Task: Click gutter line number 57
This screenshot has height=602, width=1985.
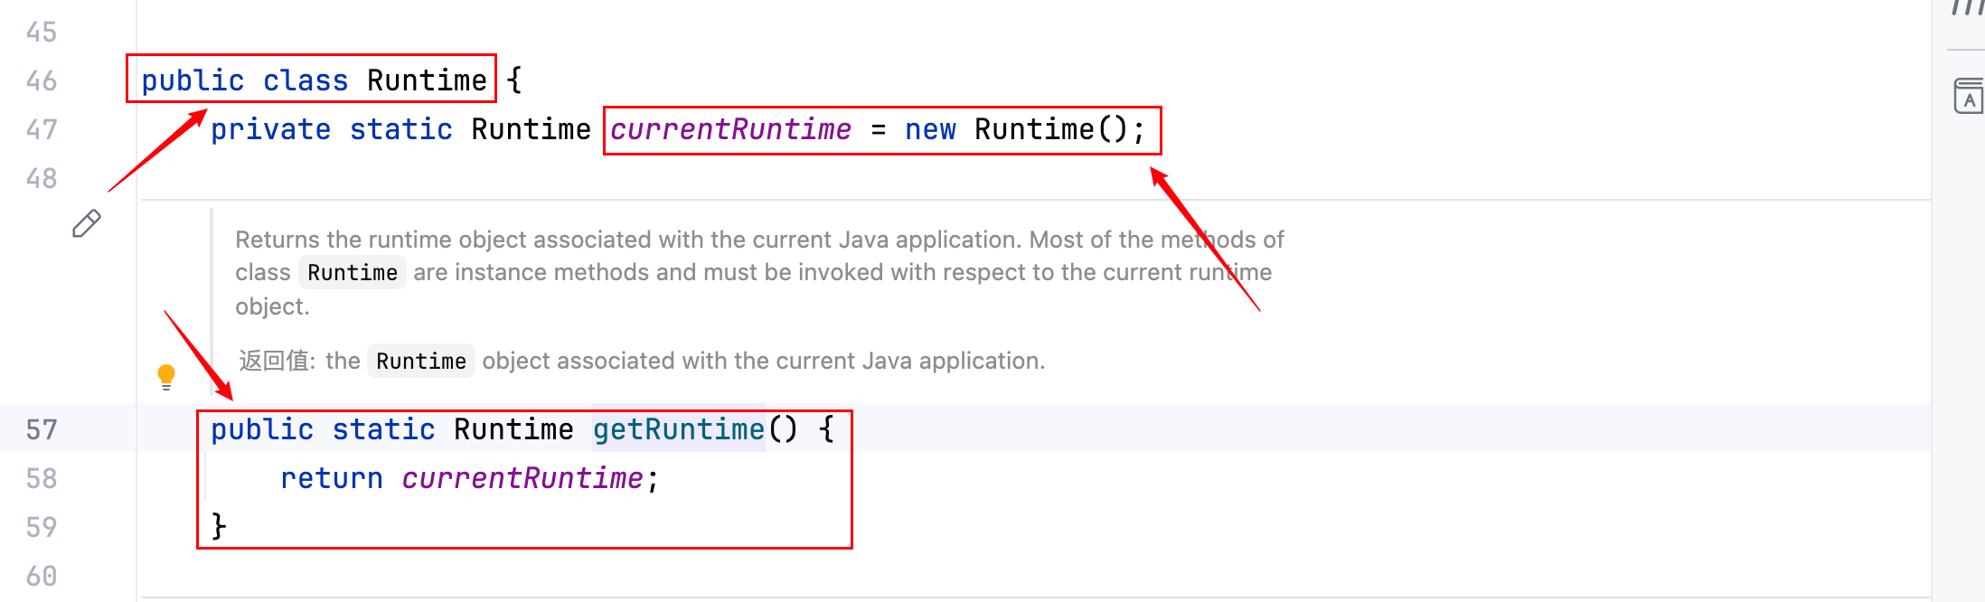Action: click(42, 429)
